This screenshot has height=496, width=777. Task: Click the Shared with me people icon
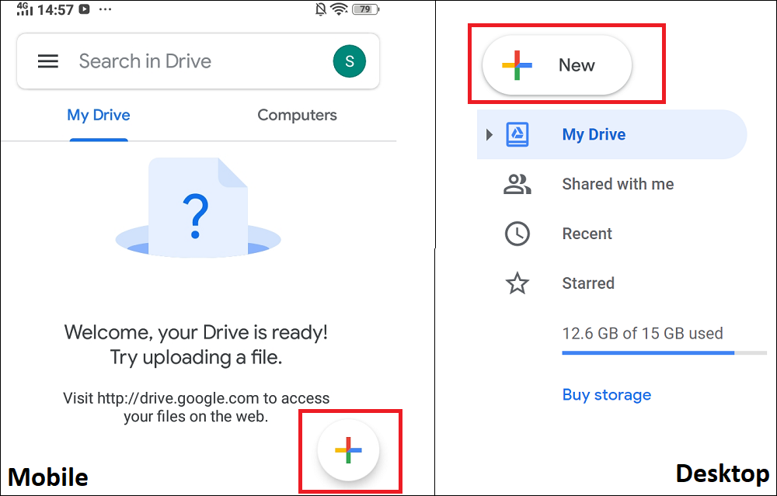coord(517,184)
